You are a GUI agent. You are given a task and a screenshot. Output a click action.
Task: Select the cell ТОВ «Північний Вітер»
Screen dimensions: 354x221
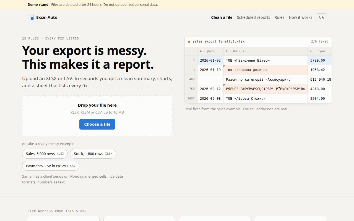tap(265, 60)
